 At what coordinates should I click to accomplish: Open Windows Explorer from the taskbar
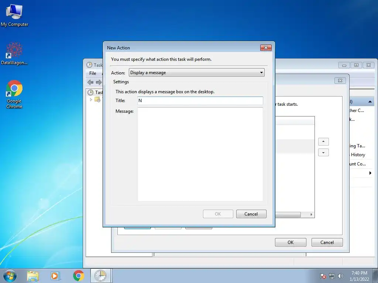[x=33, y=276]
